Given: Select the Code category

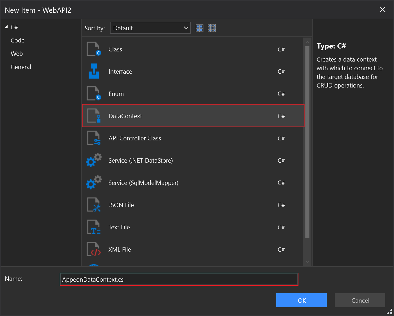Looking at the screenshot, I should (x=18, y=40).
